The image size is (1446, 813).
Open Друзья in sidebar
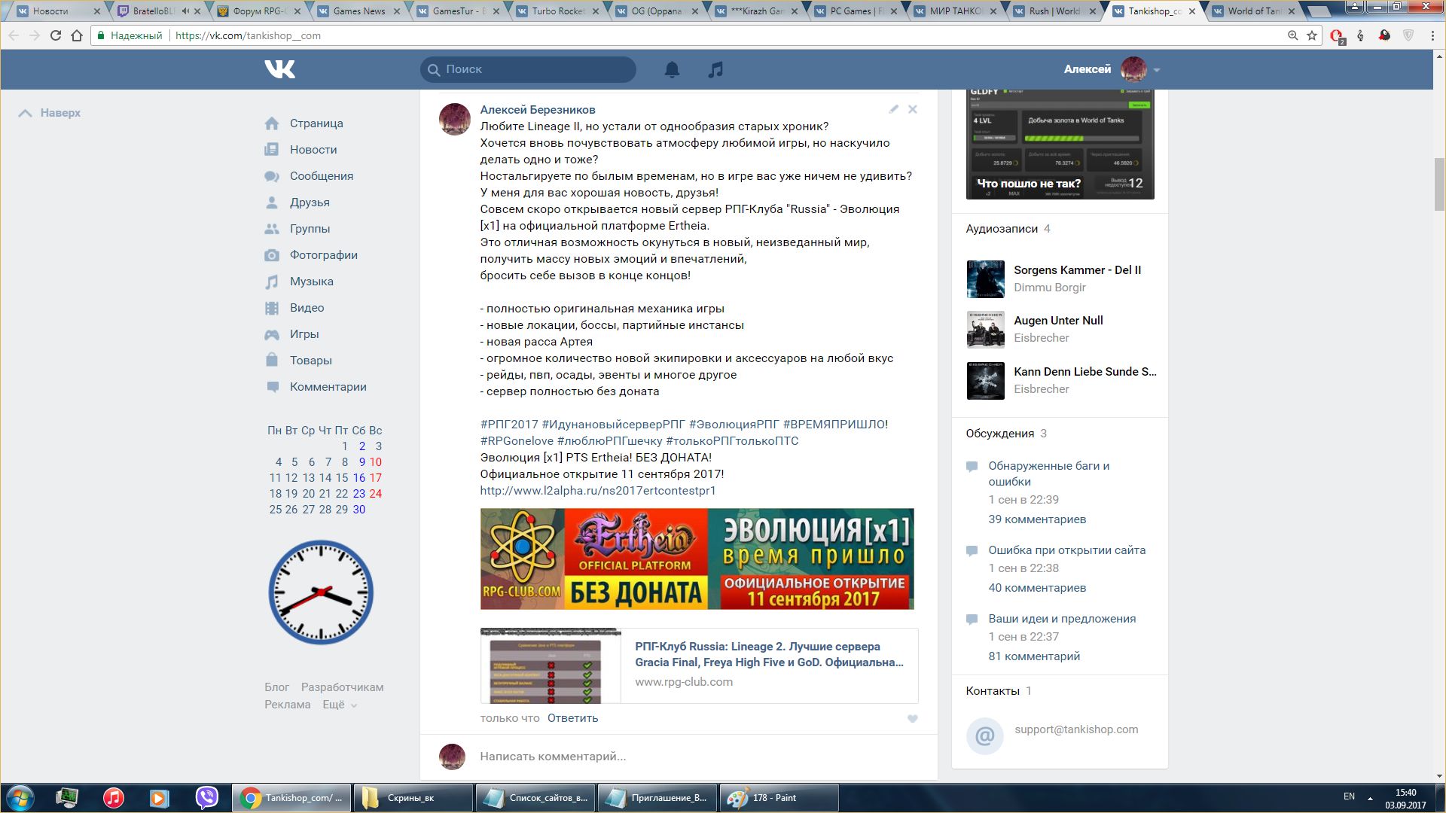pos(310,202)
